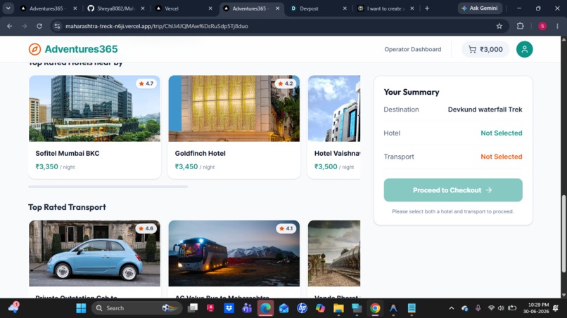Click the Your Summary heading
The width and height of the screenshot is (567, 318).
[x=412, y=92]
